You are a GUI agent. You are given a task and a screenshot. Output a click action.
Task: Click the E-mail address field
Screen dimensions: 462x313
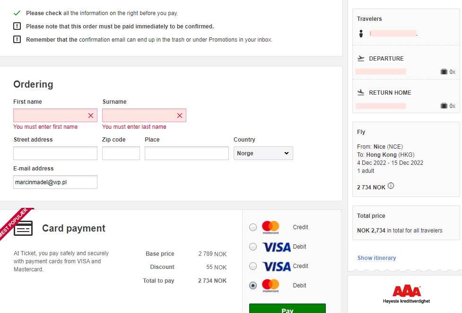coord(55,182)
